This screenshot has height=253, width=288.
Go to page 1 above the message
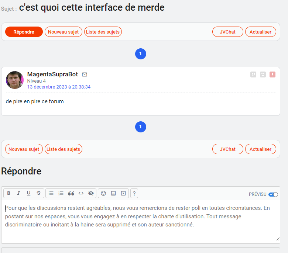tap(141, 54)
